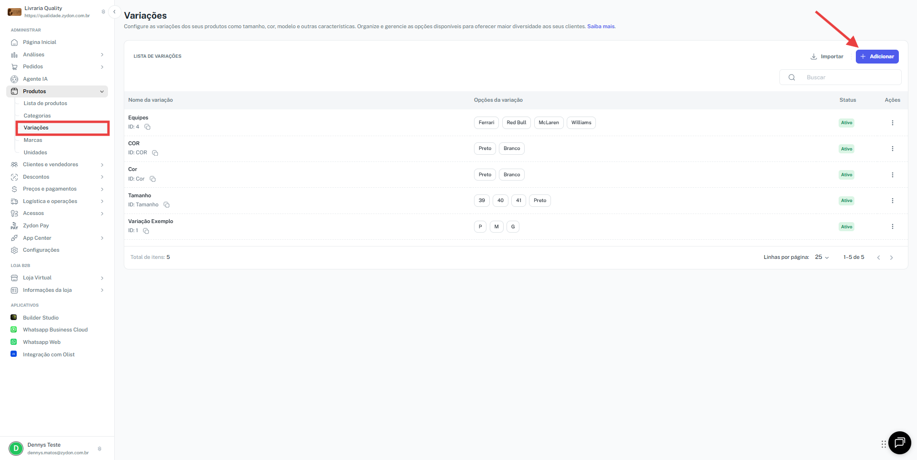
Task: Expand the Análises menu
Action: (x=102, y=55)
